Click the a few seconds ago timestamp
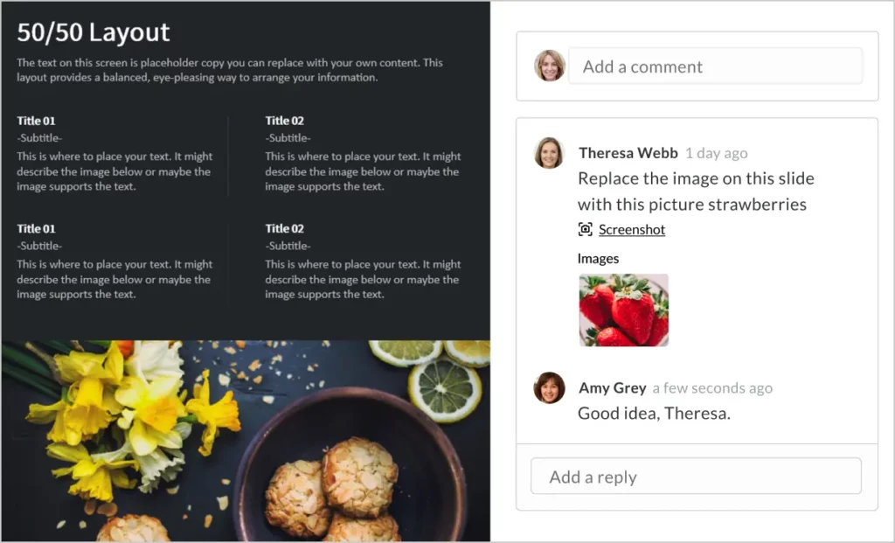895x543 pixels. click(x=712, y=388)
